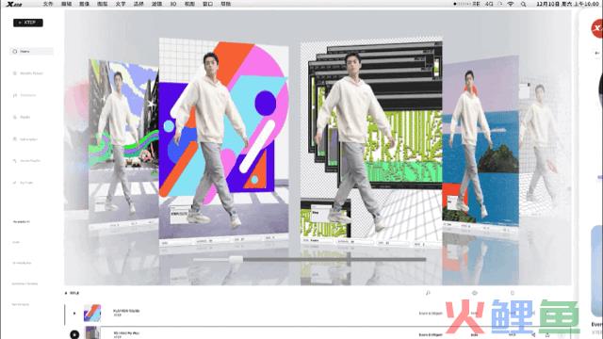Screen dimensions: 603x339
Task: Click the carousel slider handle under the posters
Action: pos(236,260)
